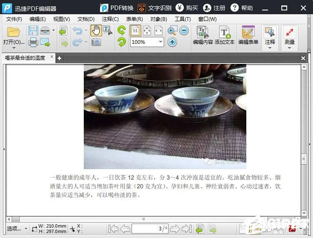The width and height of the screenshot is (313, 238).
Task: Go to last page arrow
Action: tap(187, 228)
